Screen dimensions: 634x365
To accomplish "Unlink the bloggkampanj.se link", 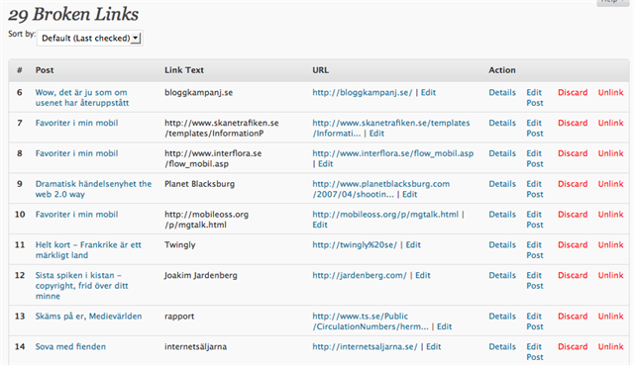I will (610, 92).
